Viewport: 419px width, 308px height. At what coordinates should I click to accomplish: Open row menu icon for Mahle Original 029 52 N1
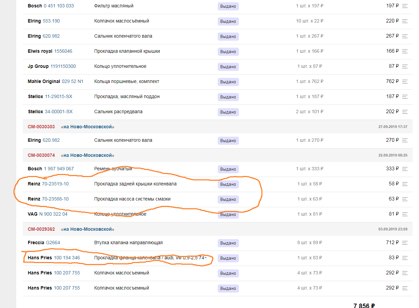pos(405,82)
